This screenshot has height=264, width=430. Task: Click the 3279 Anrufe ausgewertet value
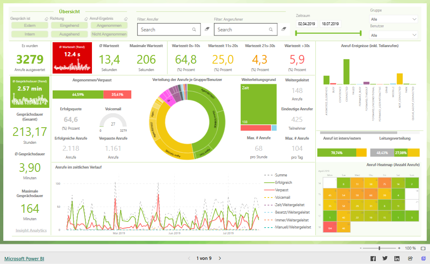click(29, 59)
